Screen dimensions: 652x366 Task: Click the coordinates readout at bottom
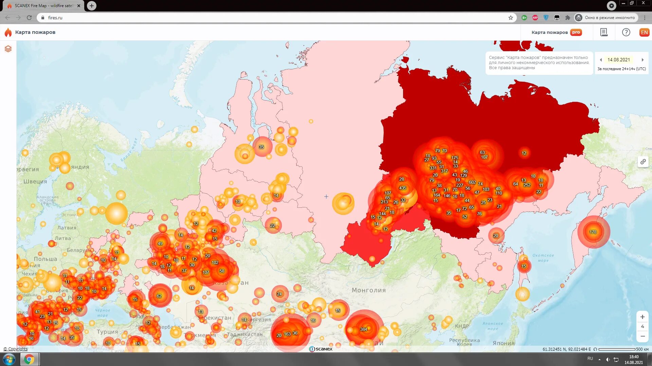(x=566, y=349)
